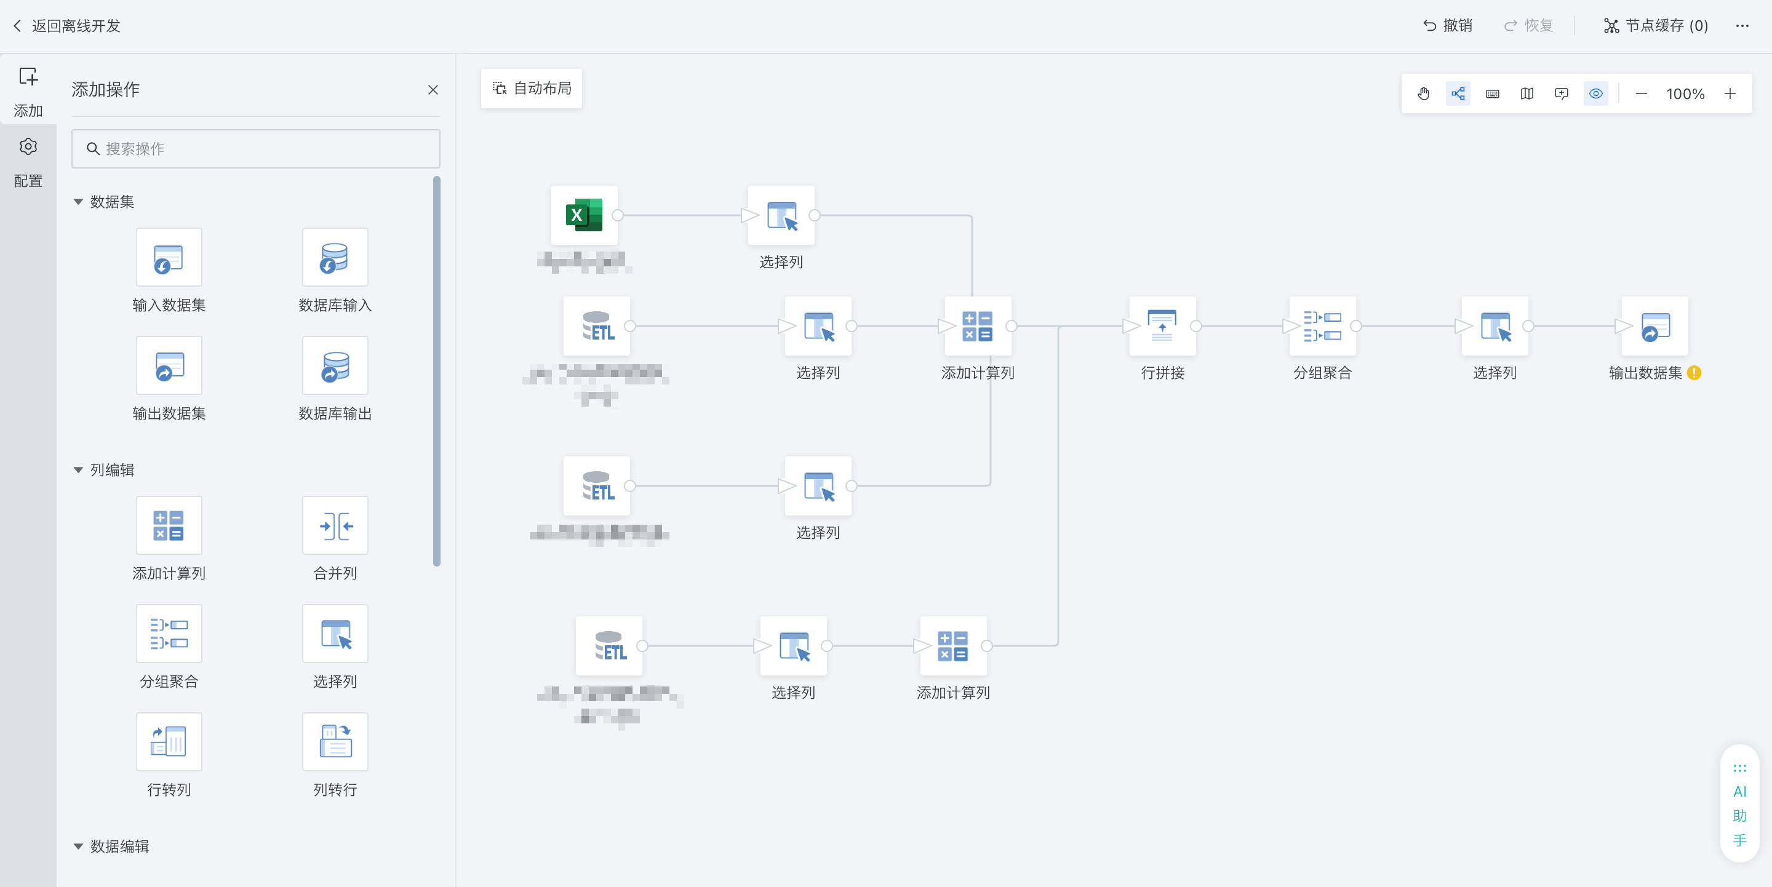Viewport: 1772px width, 887px height.
Task: Select the 行拼接 canvas node
Action: (x=1162, y=326)
